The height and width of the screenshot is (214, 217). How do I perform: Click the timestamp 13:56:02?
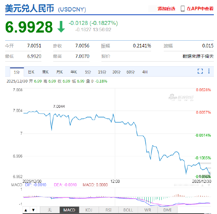102,30
